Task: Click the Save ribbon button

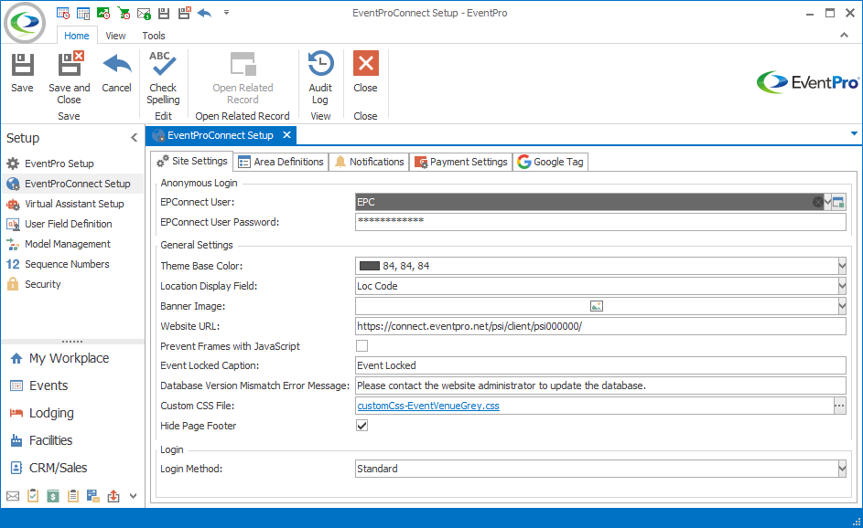Action: click(22, 73)
